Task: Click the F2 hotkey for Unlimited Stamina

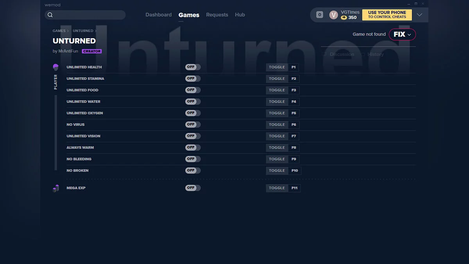Action: 294,79
